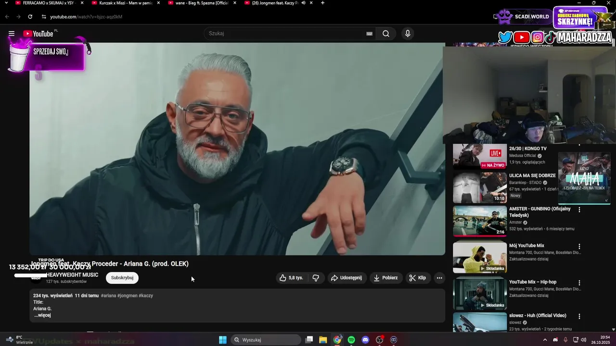Close the wane - Bieg tab

[234, 3]
